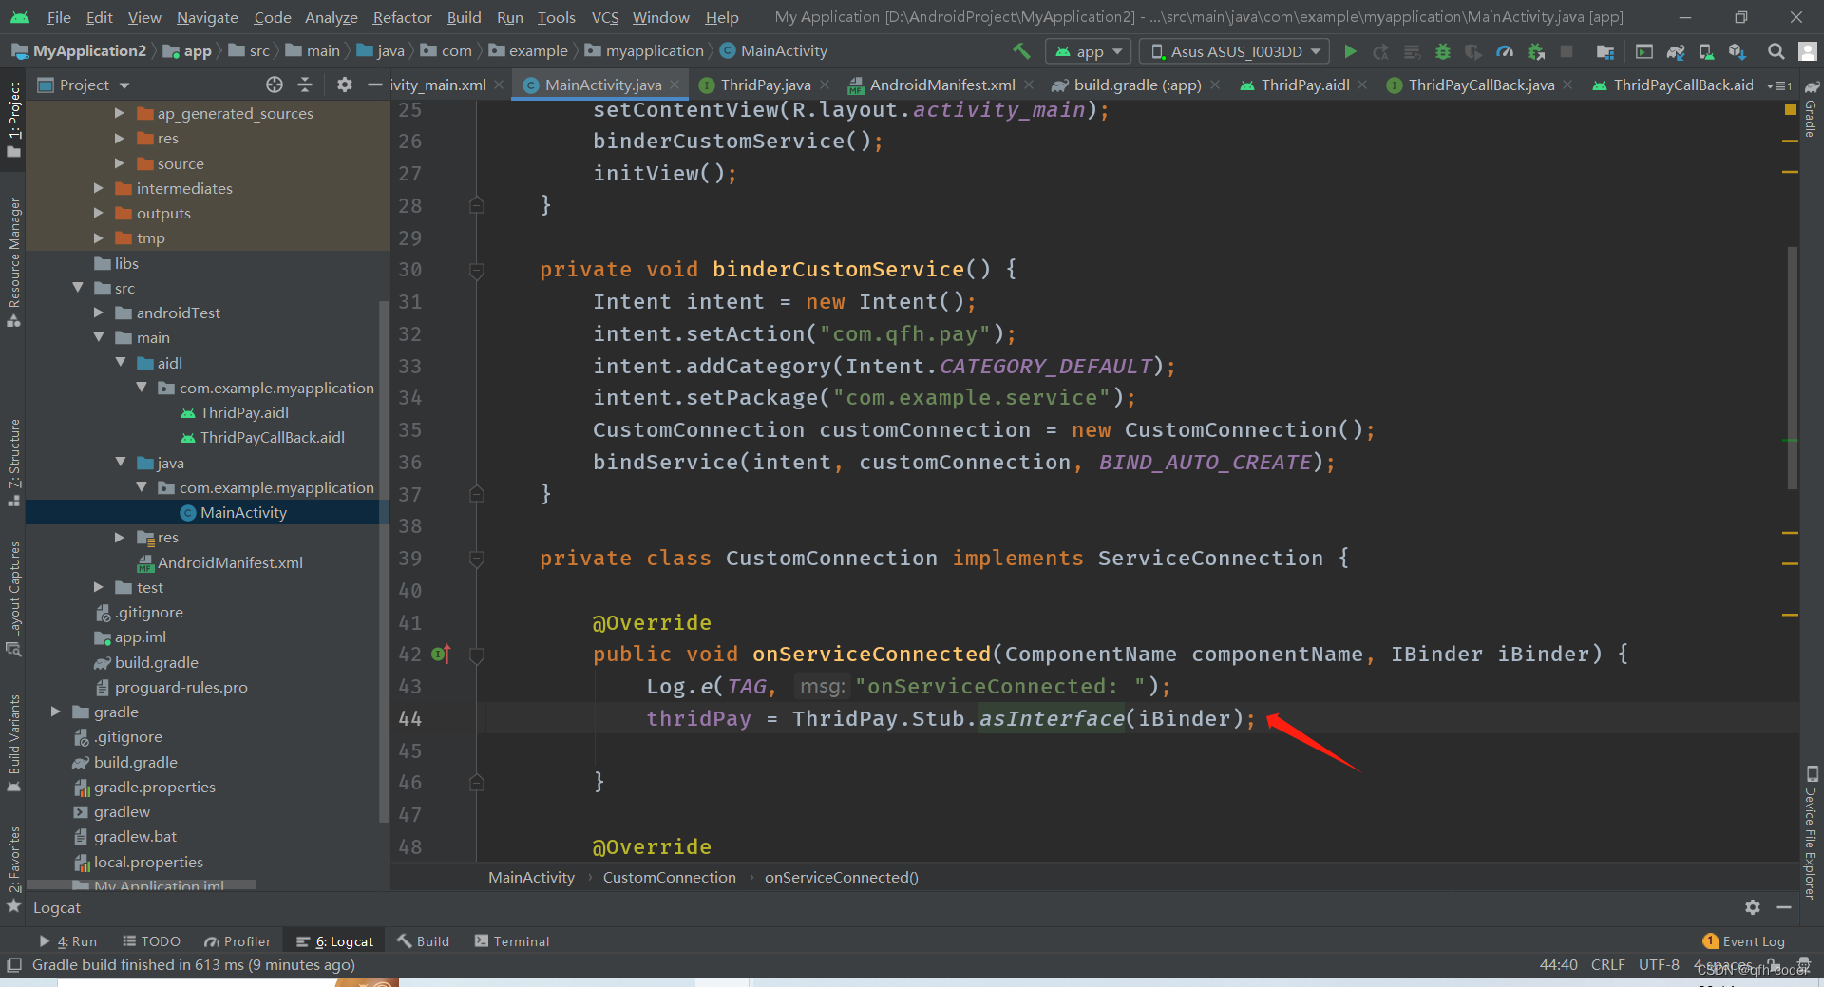Switch to the AndroidManifest.xml tab
1824x987 pixels.
click(941, 85)
